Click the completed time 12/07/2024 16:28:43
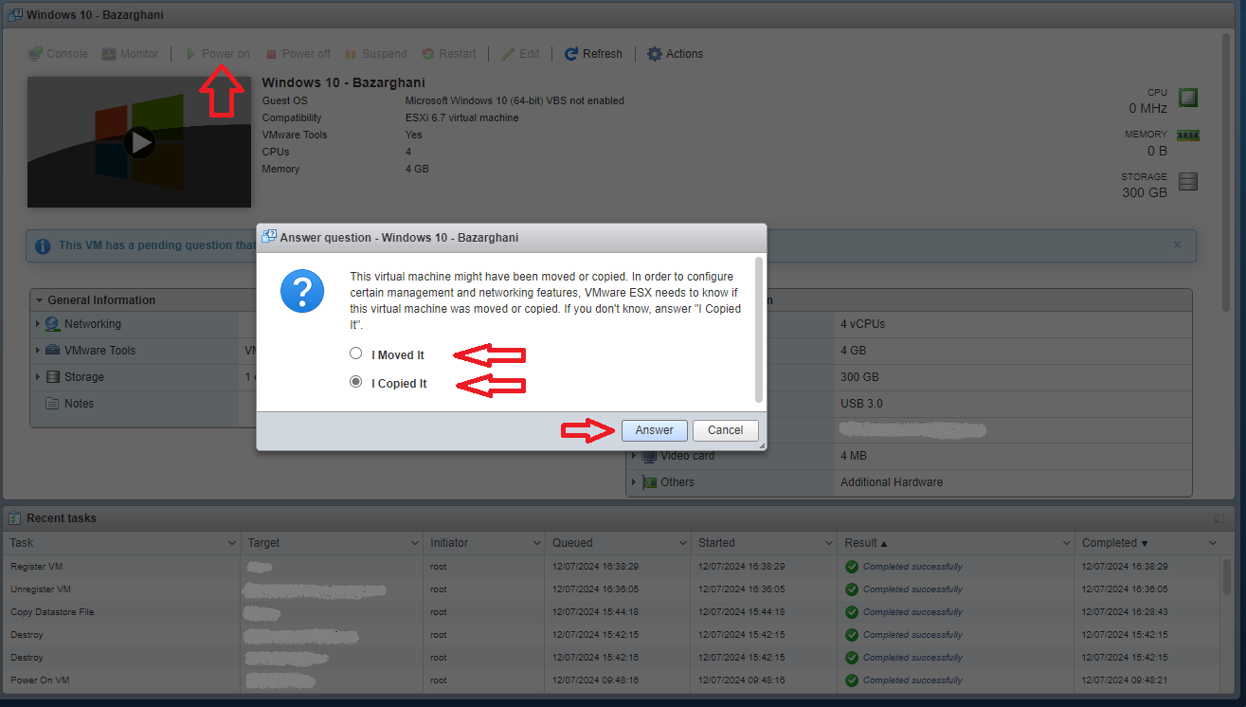 pyautogui.click(x=1125, y=612)
